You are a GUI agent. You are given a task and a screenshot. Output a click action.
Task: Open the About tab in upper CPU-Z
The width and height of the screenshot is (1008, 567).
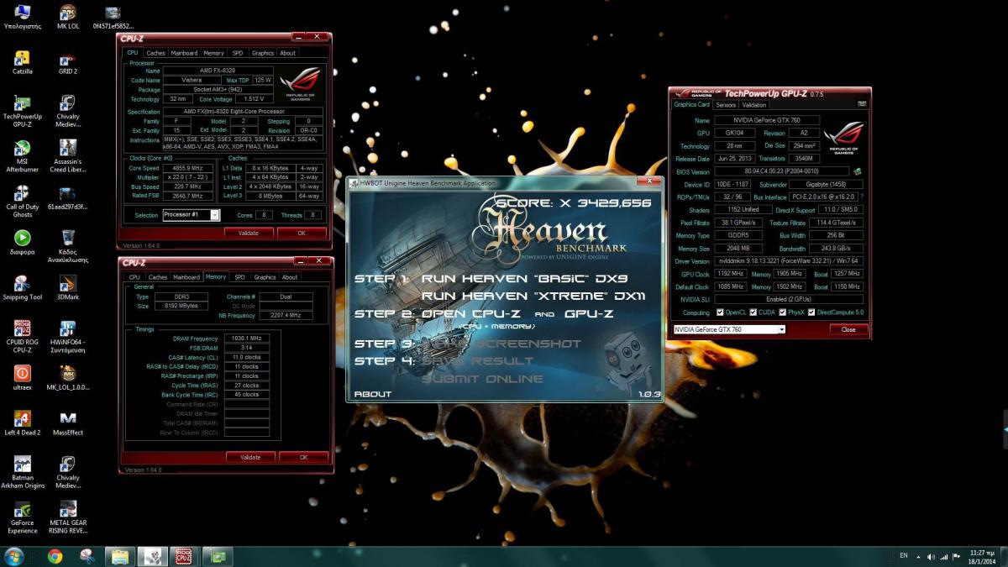pyautogui.click(x=287, y=53)
